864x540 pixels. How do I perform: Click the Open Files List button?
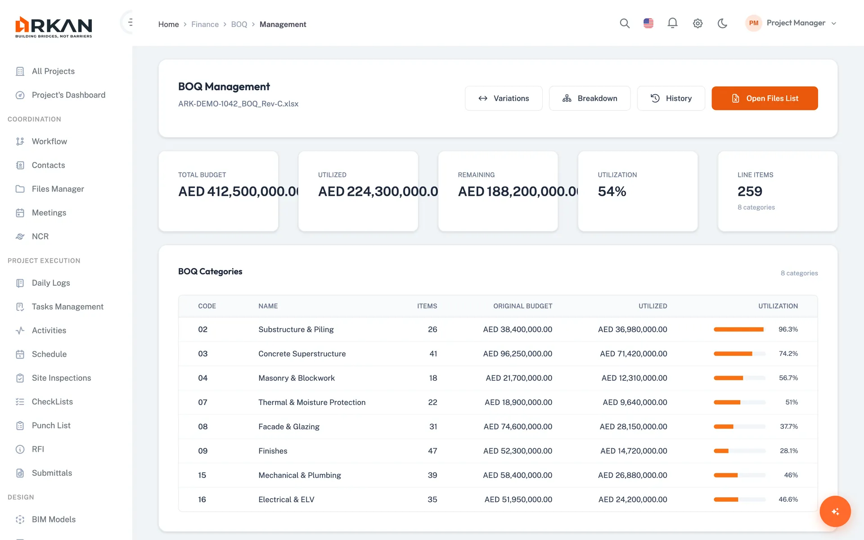(x=765, y=98)
